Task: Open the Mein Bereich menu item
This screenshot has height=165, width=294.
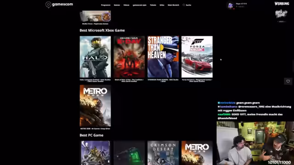Action: [x=174, y=5]
